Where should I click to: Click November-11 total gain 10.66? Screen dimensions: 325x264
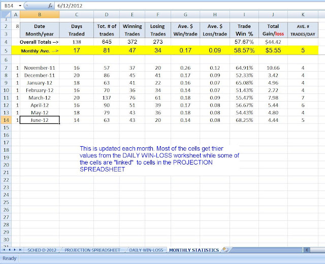(x=273, y=68)
